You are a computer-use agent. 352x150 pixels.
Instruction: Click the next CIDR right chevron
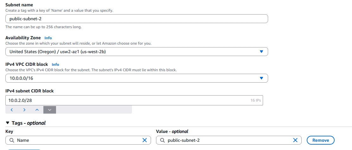click(24, 110)
